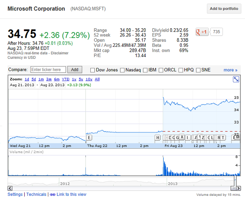Open news flag M on chart
The image size is (245, 203).
click(237, 137)
